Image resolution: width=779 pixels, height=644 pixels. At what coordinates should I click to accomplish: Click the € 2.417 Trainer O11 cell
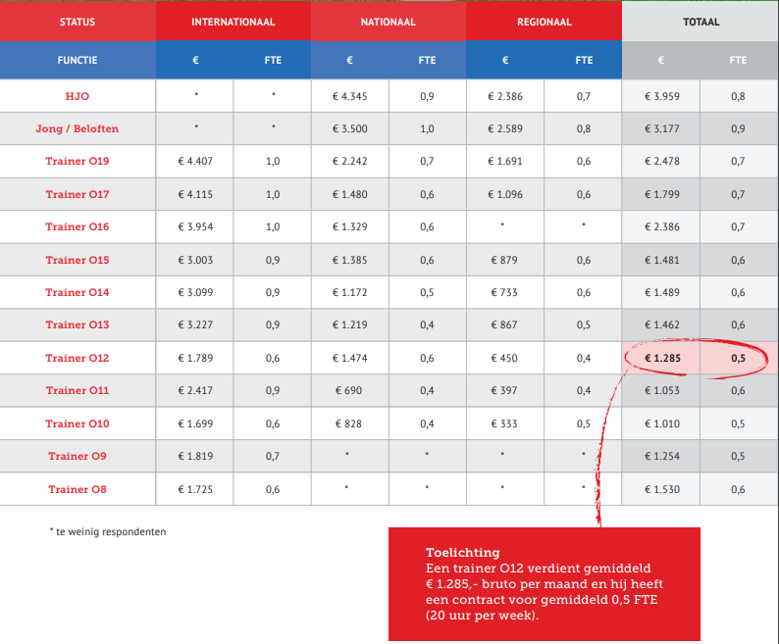tap(195, 390)
